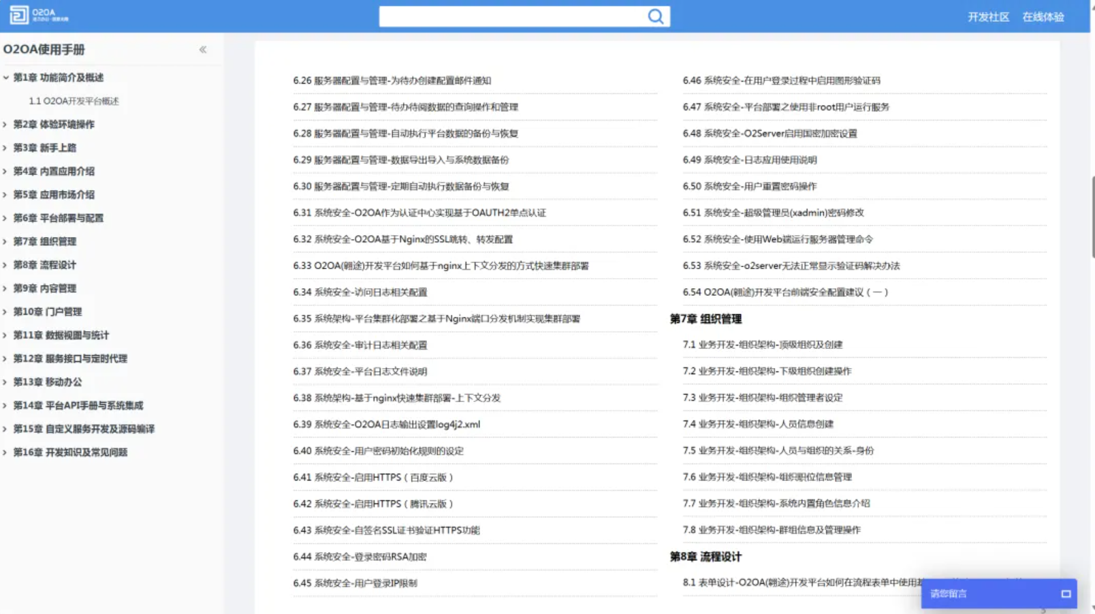Open article 6.45 系统安全-用户登录IP限制

355,583
